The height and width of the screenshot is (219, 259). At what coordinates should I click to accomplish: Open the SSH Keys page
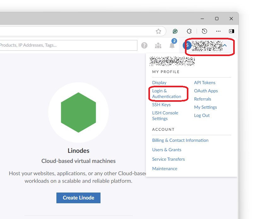point(161,105)
